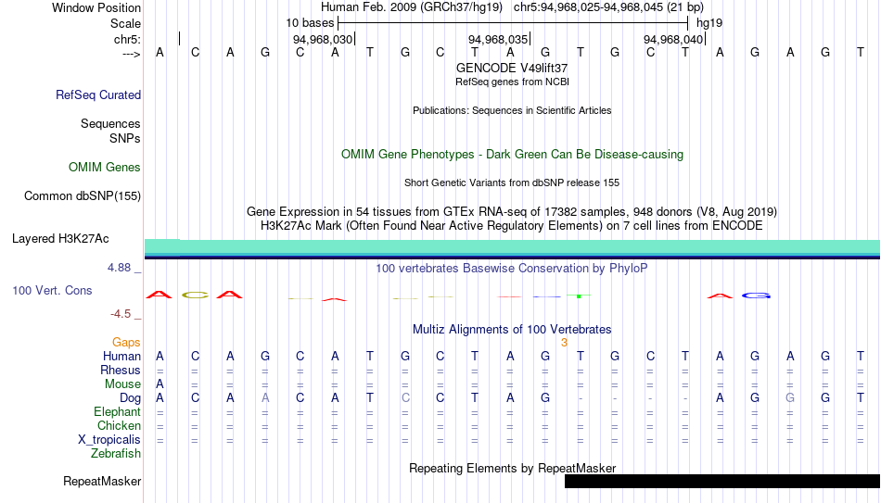The height and width of the screenshot is (503, 881).
Task: Click the 10 bases scale bar label
Action: tap(310, 23)
